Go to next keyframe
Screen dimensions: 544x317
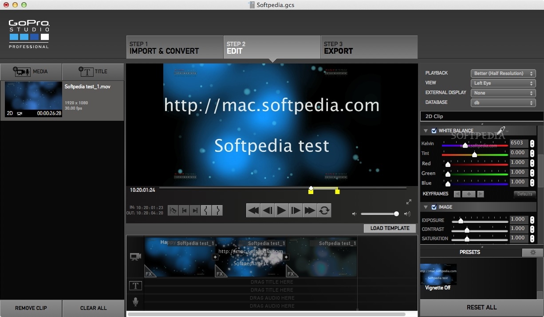coord(481,194)
